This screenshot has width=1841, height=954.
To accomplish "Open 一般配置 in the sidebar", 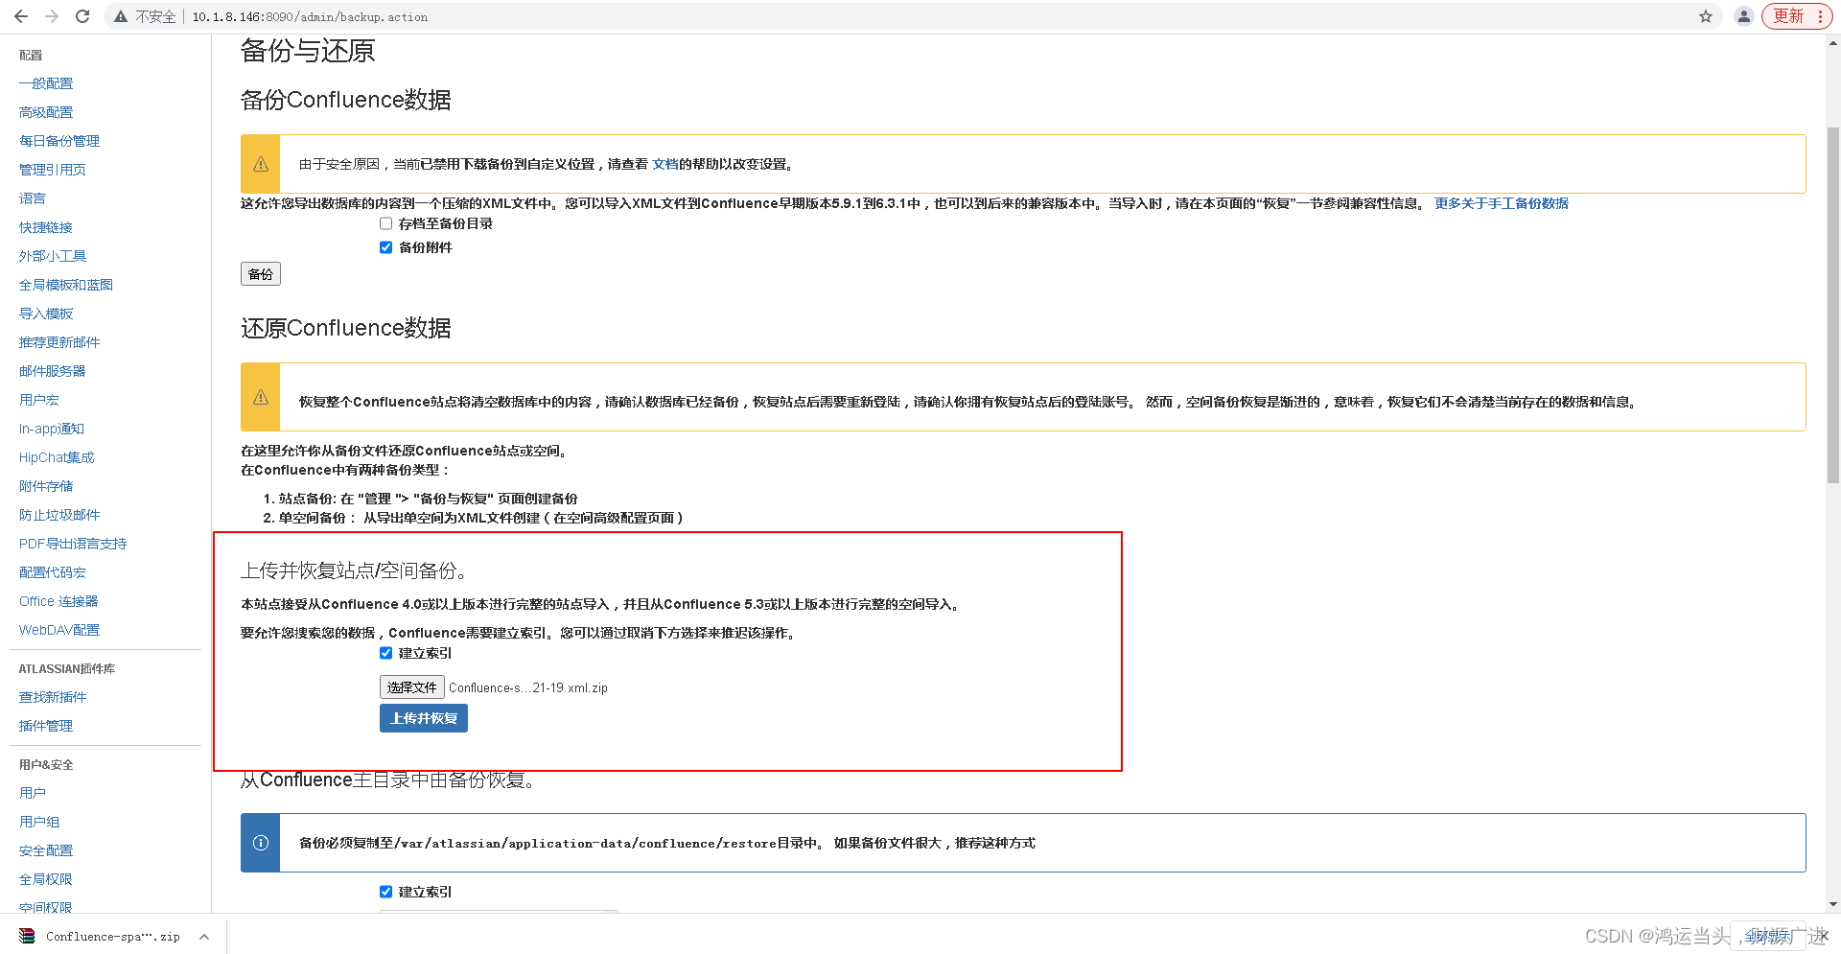I will pos(46,83).
